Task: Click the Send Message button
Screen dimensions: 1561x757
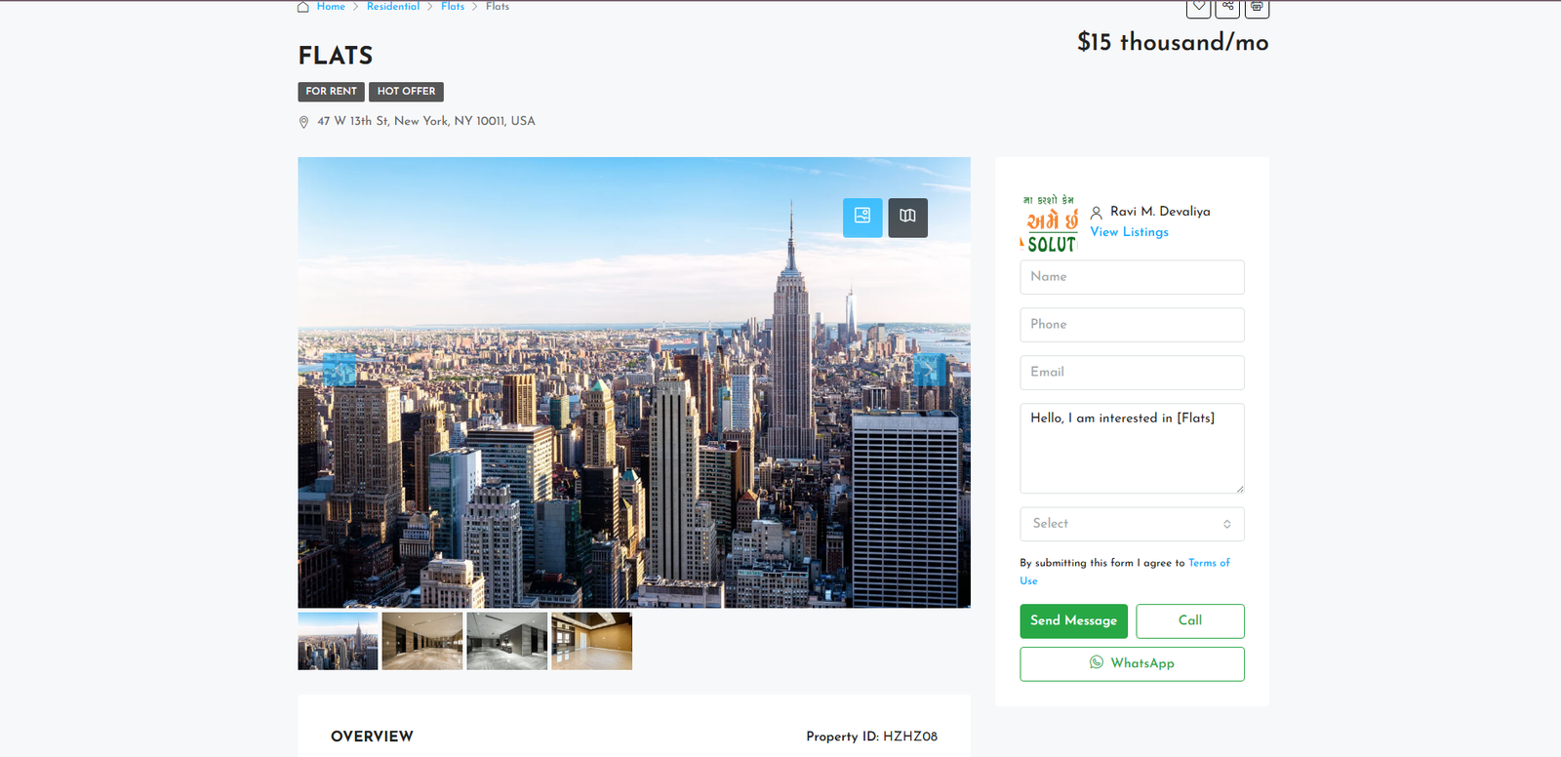Action: pos(1073,621)
